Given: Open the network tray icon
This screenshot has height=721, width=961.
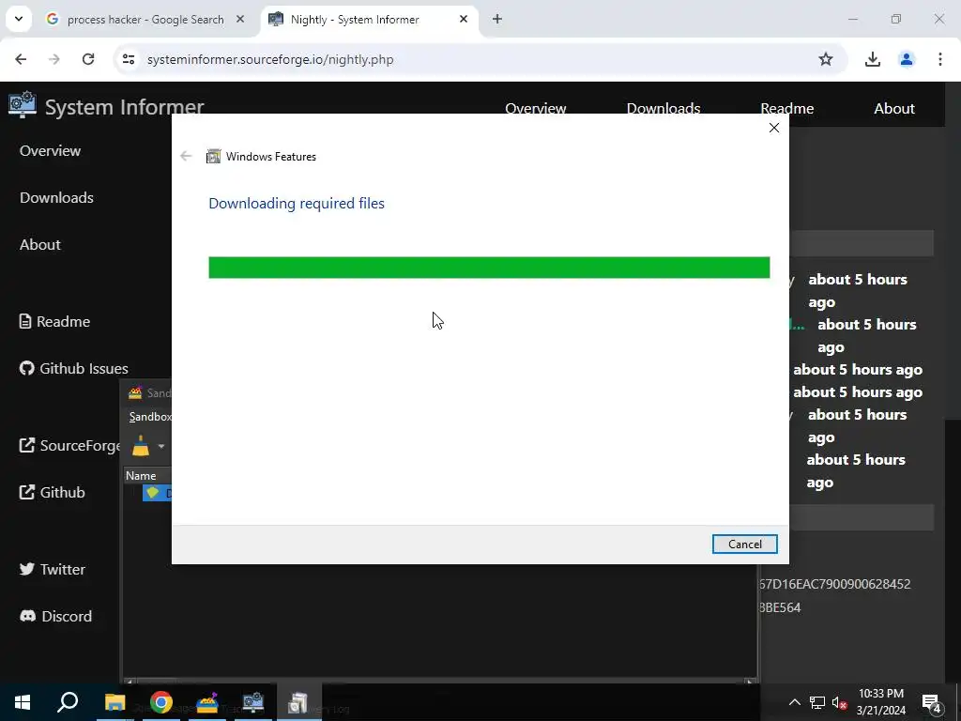Looking at the screenshot, I should tap(817, 702).
